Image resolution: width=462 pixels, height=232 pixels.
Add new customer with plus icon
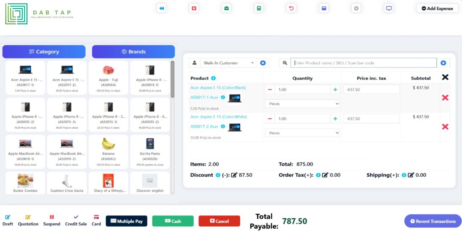pos(263,63)
